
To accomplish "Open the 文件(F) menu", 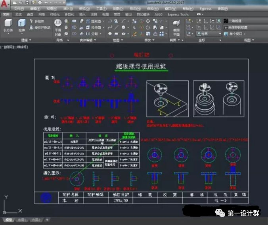I will (19, 8).
